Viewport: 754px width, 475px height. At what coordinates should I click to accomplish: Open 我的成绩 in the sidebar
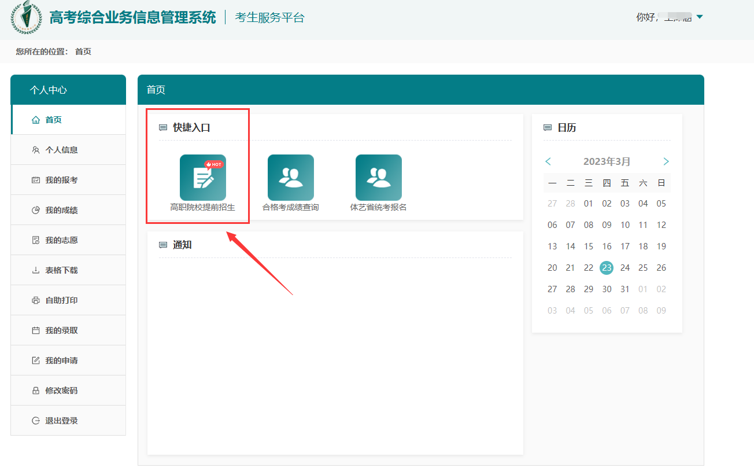pos(68,210)
